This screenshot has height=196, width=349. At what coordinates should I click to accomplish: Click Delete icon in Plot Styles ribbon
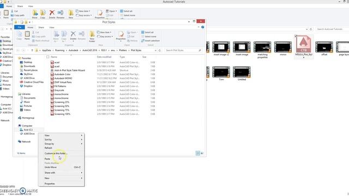[x=73, y=35]
